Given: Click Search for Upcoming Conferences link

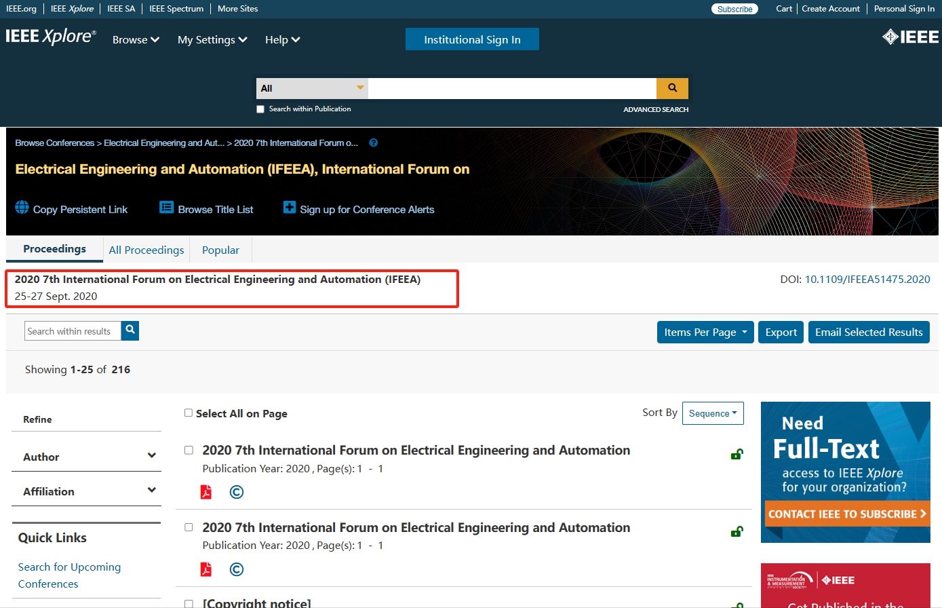Looking at the screenshot, I should pos(69,575).
